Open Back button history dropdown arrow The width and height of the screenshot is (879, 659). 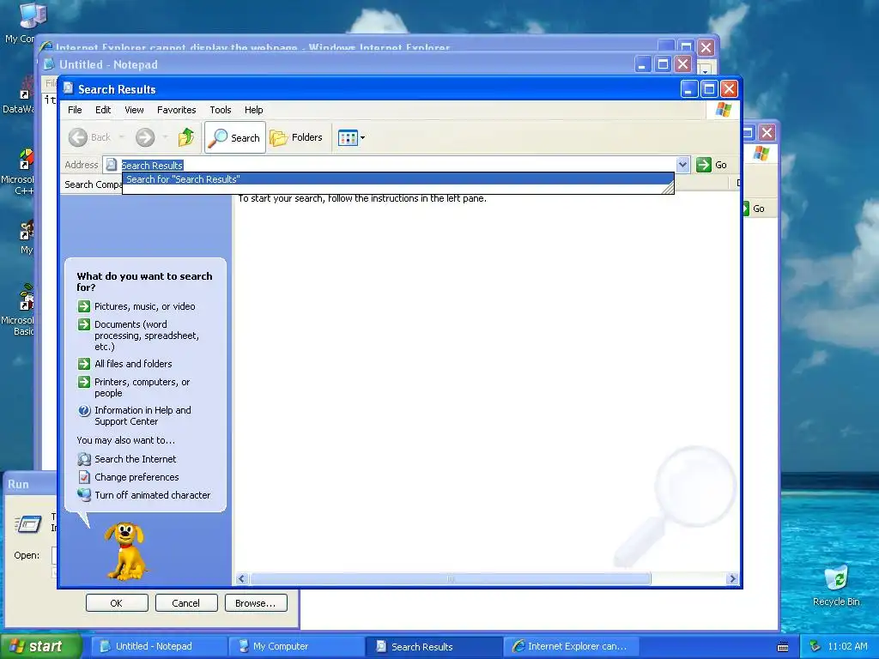pos(121,137)
